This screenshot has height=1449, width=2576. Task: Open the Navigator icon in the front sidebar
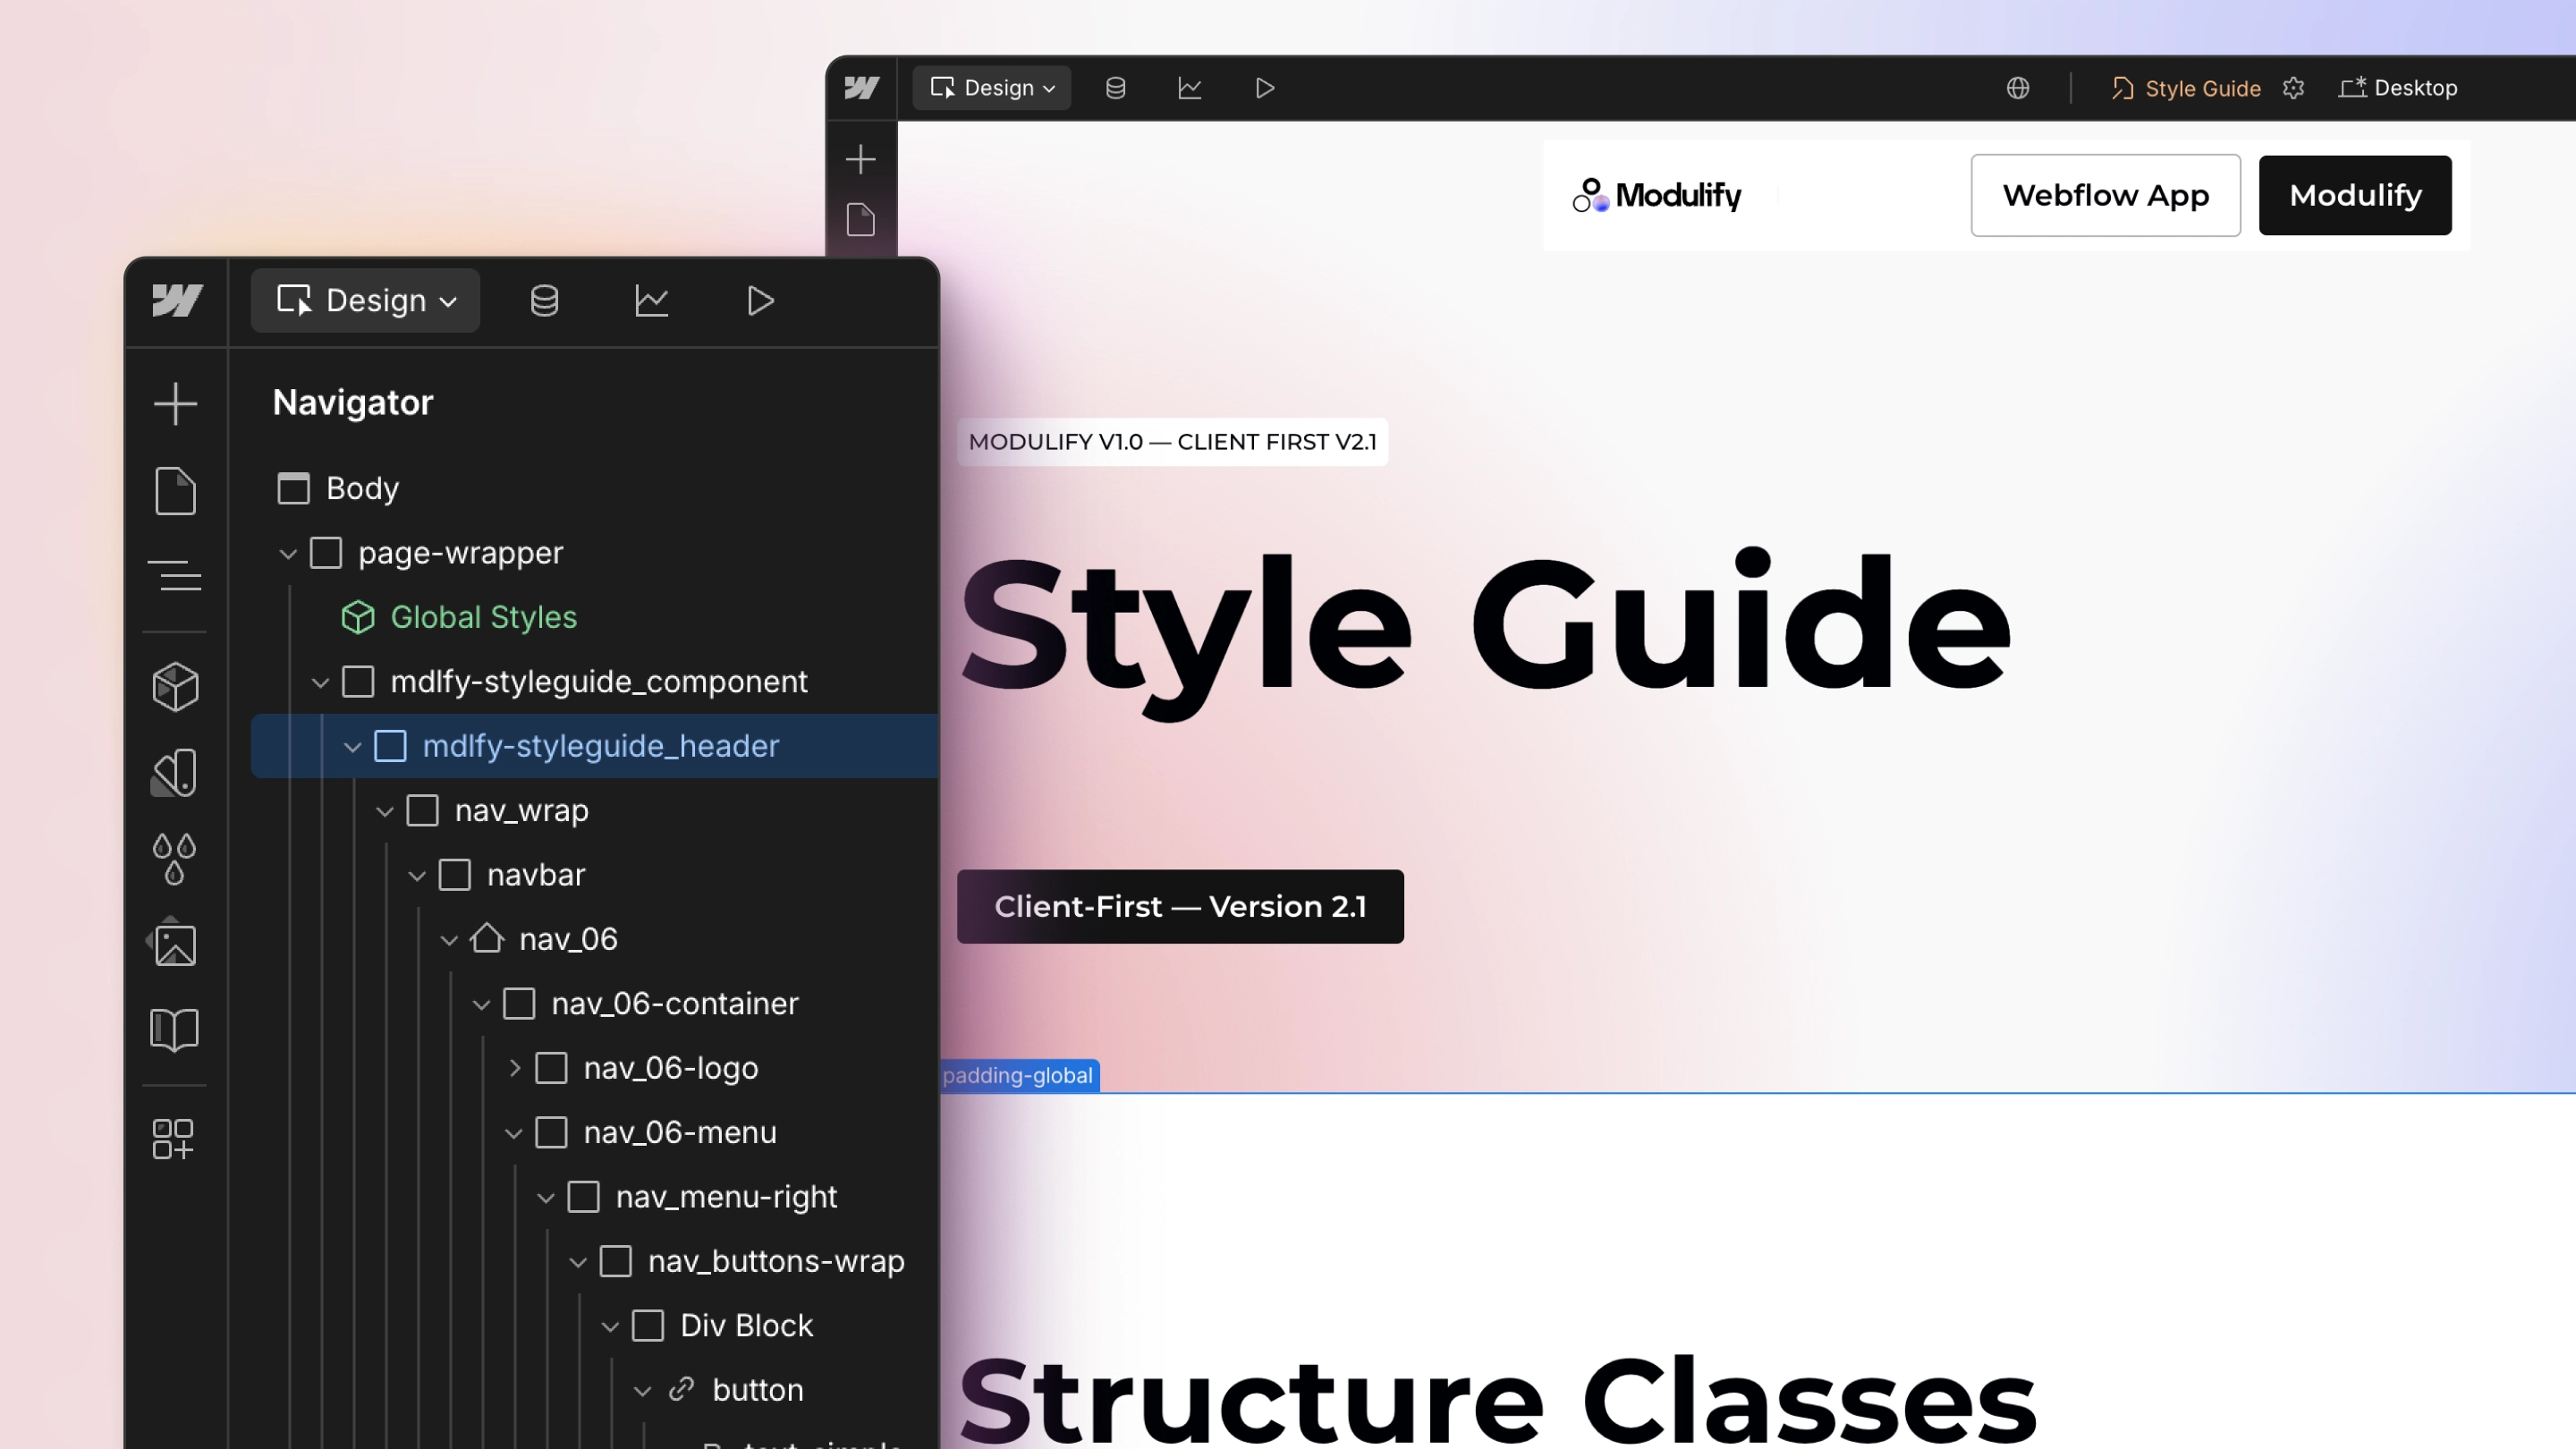point(175,576)
